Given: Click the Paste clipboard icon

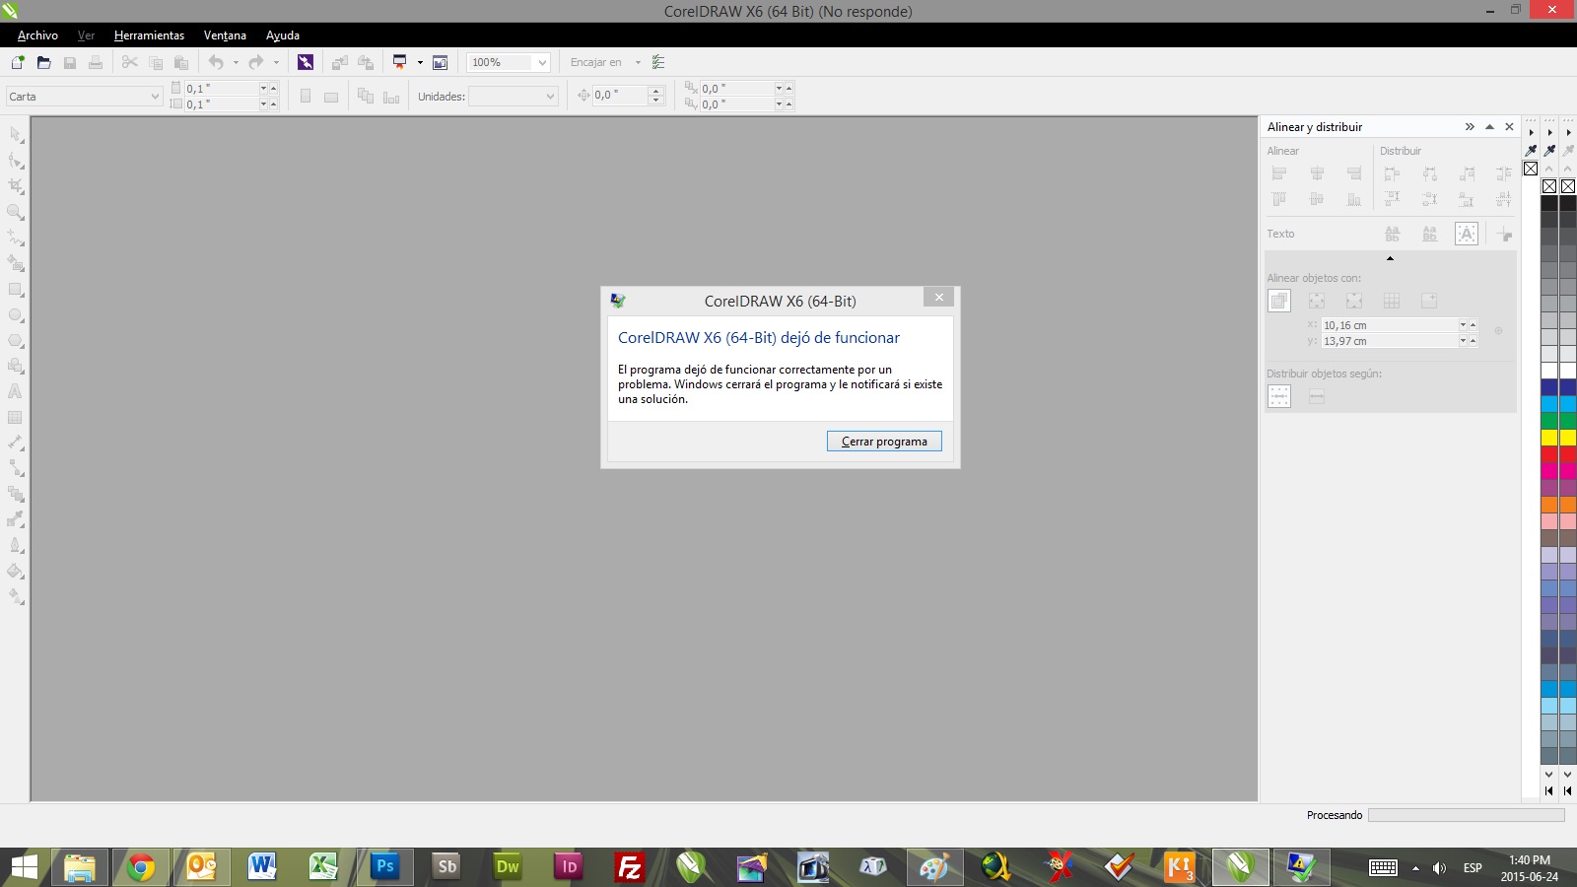Looking at the screenshot, I should pos(181,62).
